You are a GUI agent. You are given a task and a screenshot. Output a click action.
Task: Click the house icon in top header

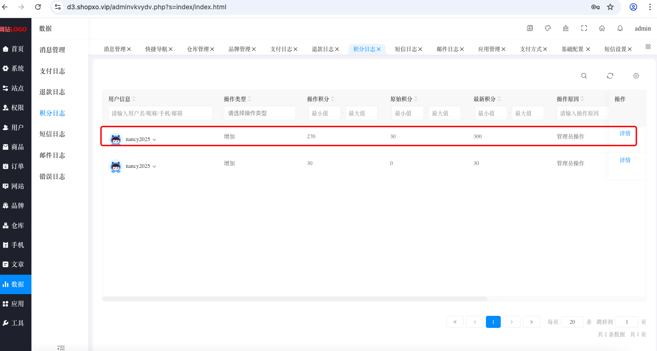tap(602, 28)
